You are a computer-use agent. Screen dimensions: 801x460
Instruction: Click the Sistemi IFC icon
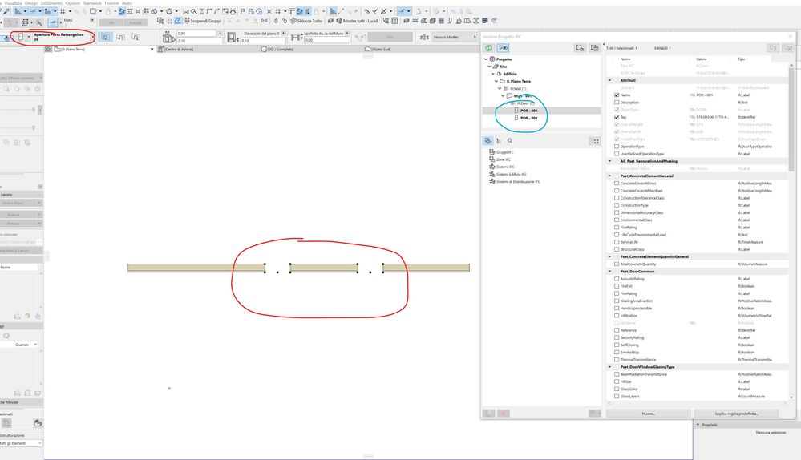pos(492,167)
